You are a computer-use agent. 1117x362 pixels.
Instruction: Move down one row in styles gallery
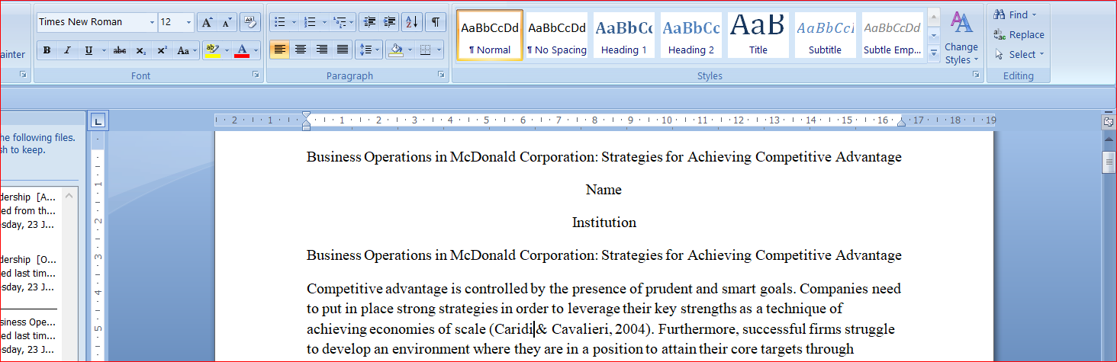(x=934, y=35)
